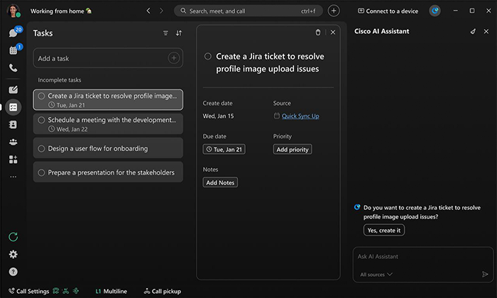The width and height of the screenshot is (497, 298).
Task: Click Add priority button
Action: tap(293, 149)
